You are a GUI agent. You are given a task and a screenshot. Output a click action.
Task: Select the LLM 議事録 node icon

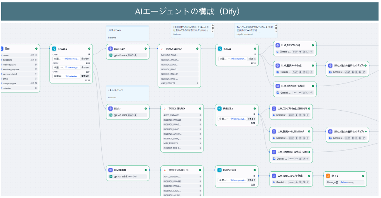[111, 170]
